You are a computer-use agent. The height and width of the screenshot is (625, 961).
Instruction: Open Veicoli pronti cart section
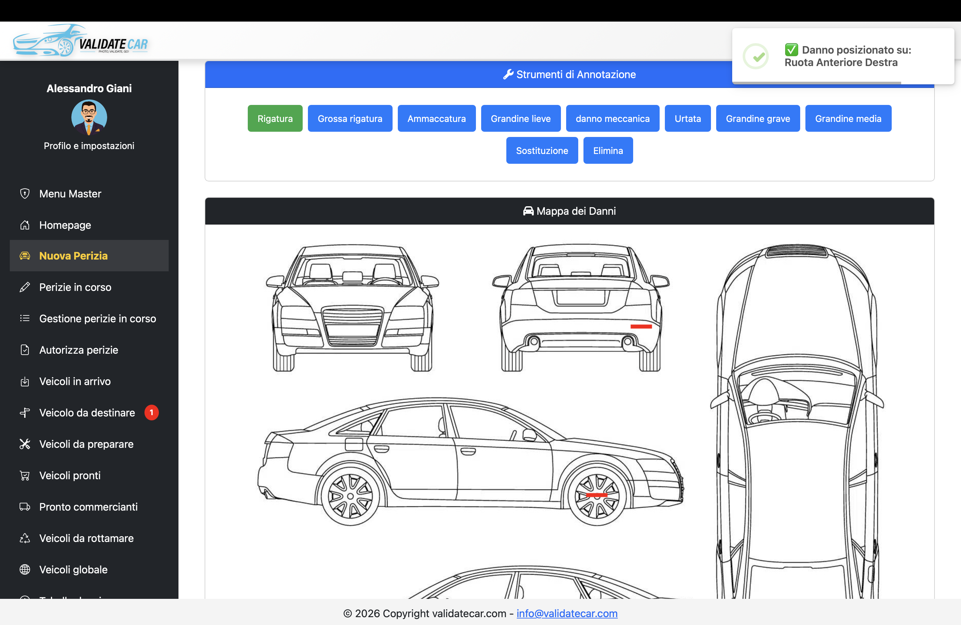tap(69, 475)
